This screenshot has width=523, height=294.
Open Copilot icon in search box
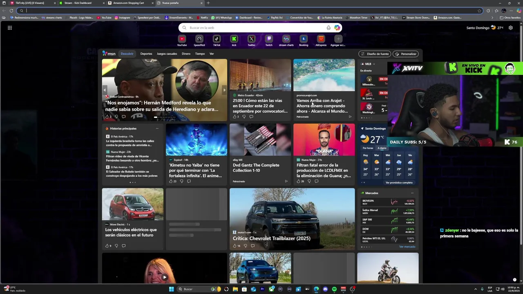pos(337,28)
